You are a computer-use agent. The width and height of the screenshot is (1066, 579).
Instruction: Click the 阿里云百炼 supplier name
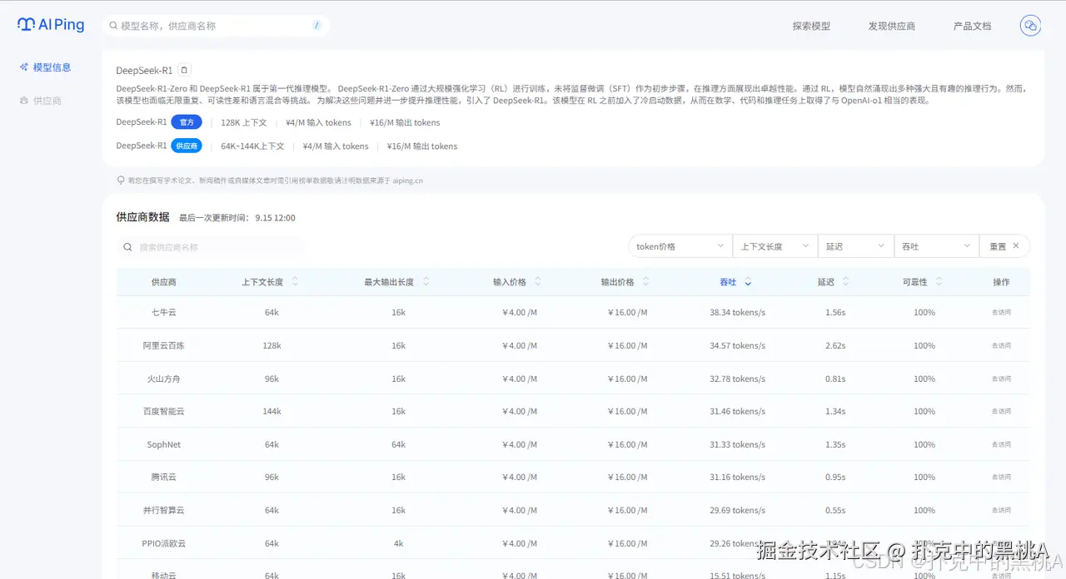click(163, 345)
